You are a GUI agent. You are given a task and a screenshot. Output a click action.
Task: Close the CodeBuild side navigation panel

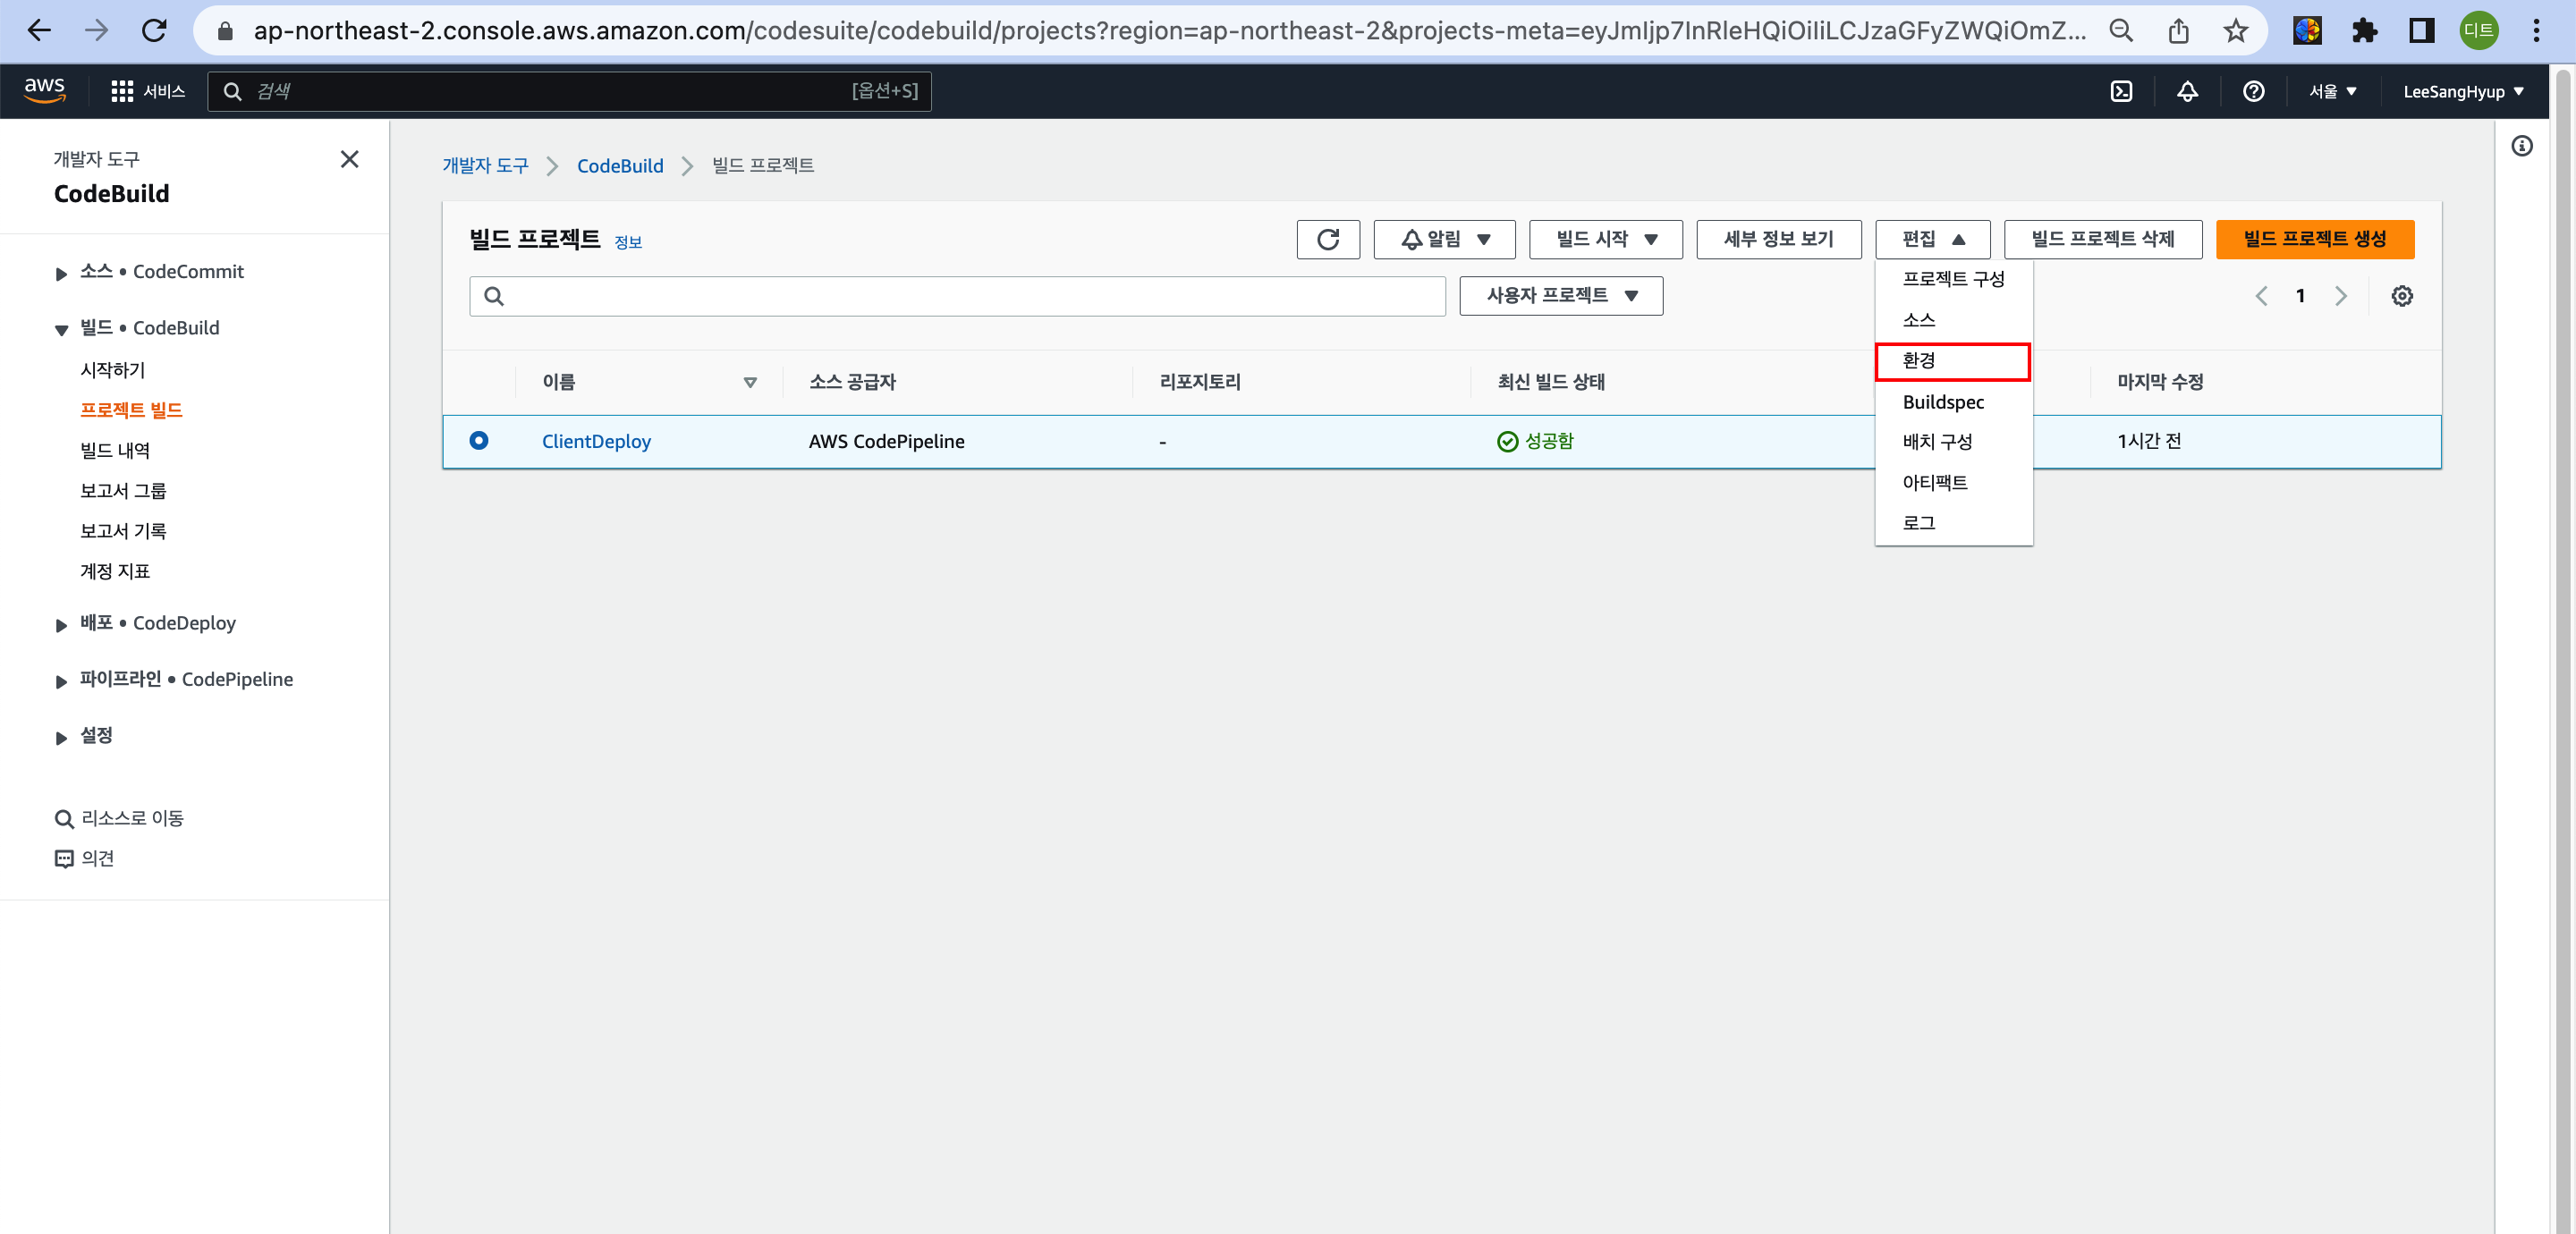349,159
